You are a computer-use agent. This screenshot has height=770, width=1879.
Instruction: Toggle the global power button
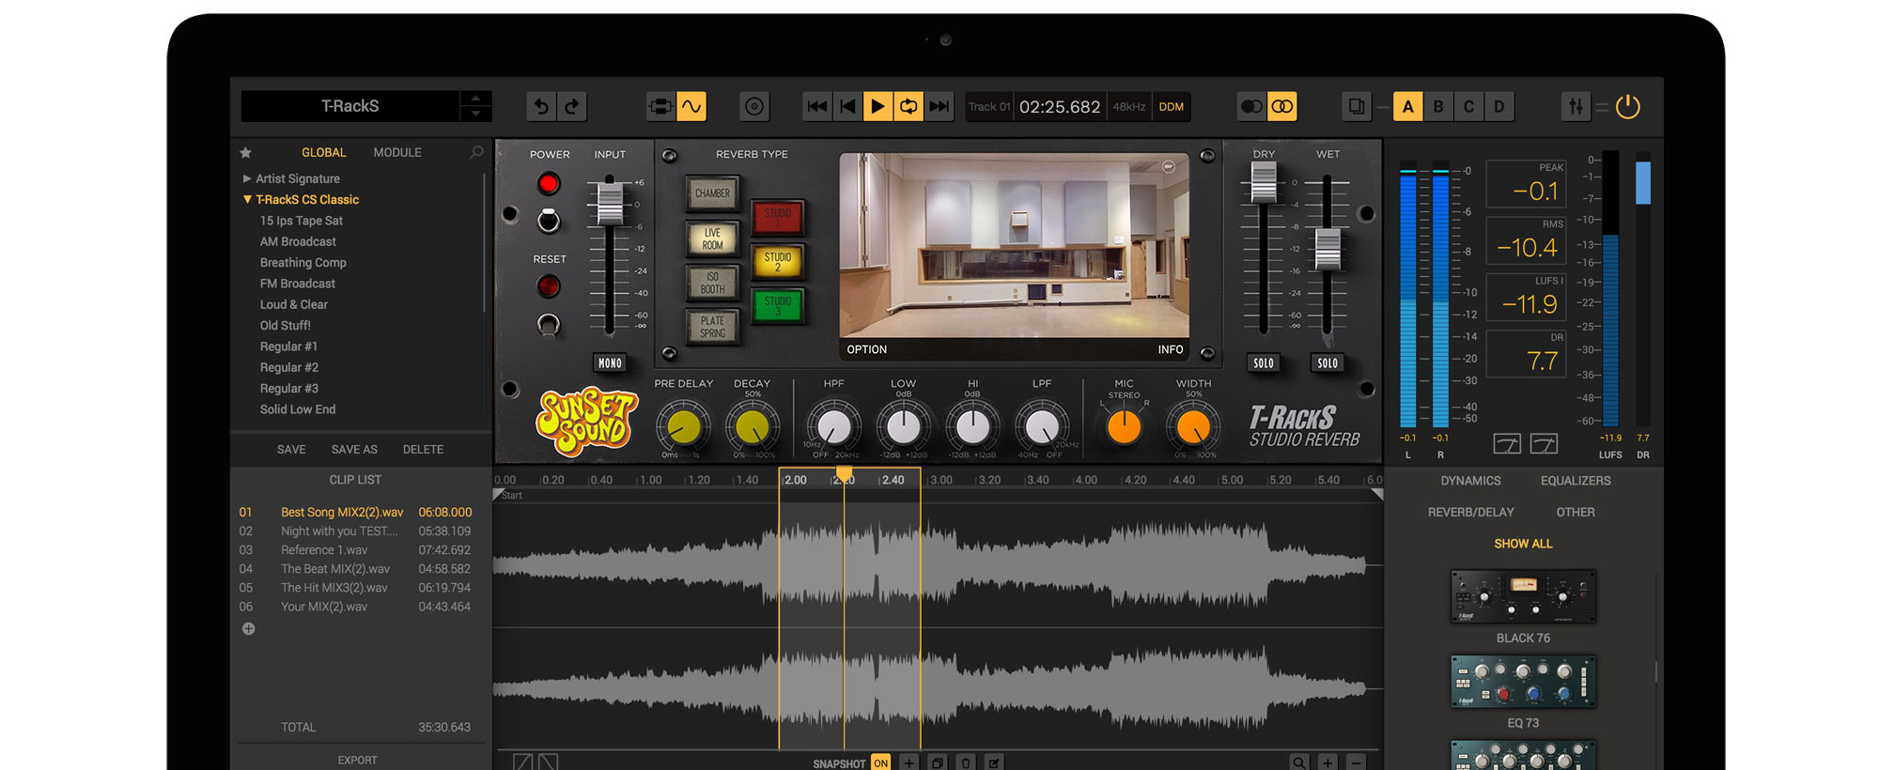point(1628,107)
